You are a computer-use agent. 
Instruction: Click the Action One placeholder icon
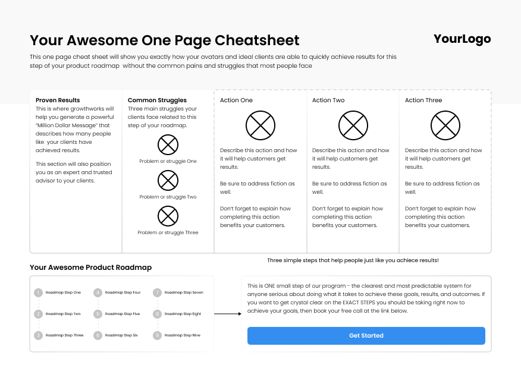(x=260, y=125)
